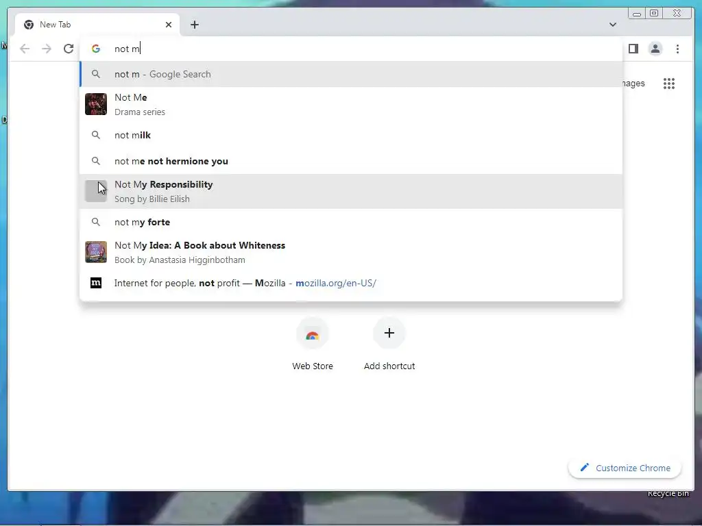Pick the 'not milk' suggestion
Screen dimensions: 702x526
click(x=351, y=135)
